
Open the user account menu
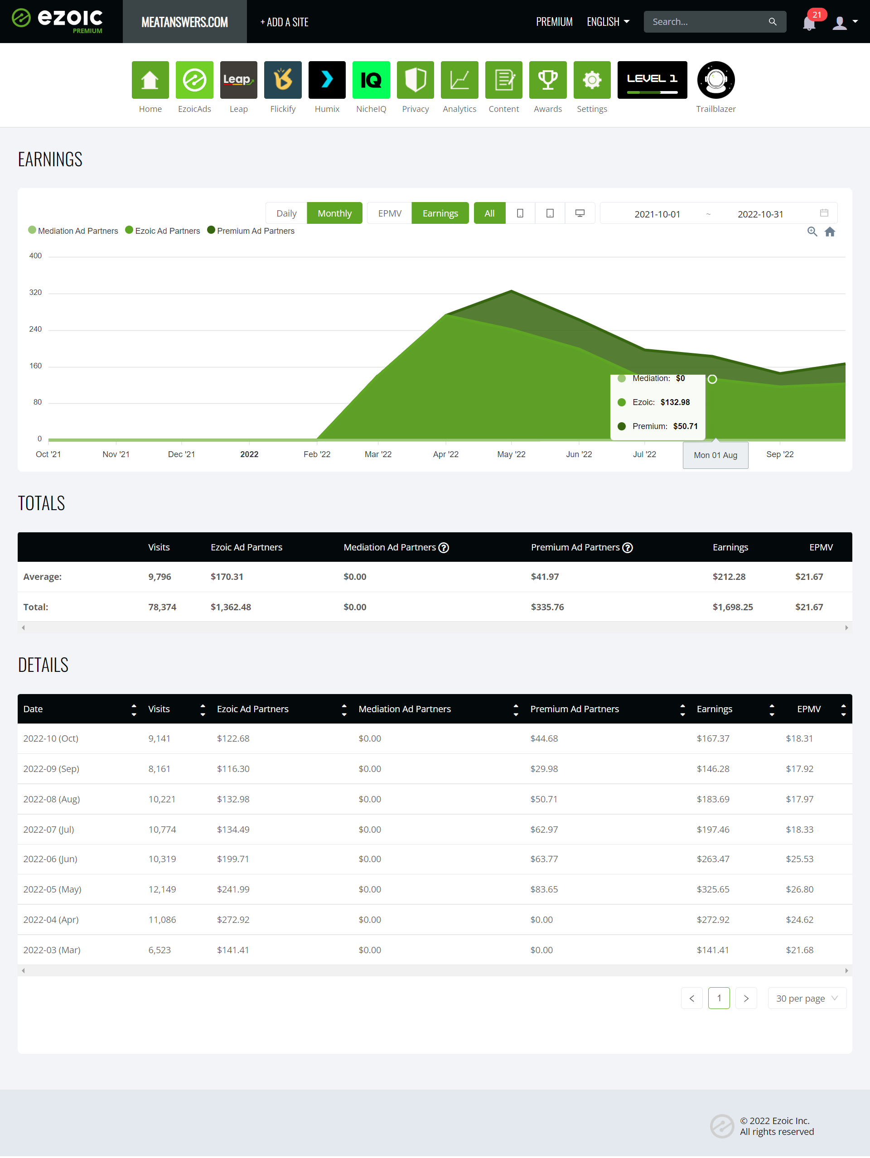(845, 23)
